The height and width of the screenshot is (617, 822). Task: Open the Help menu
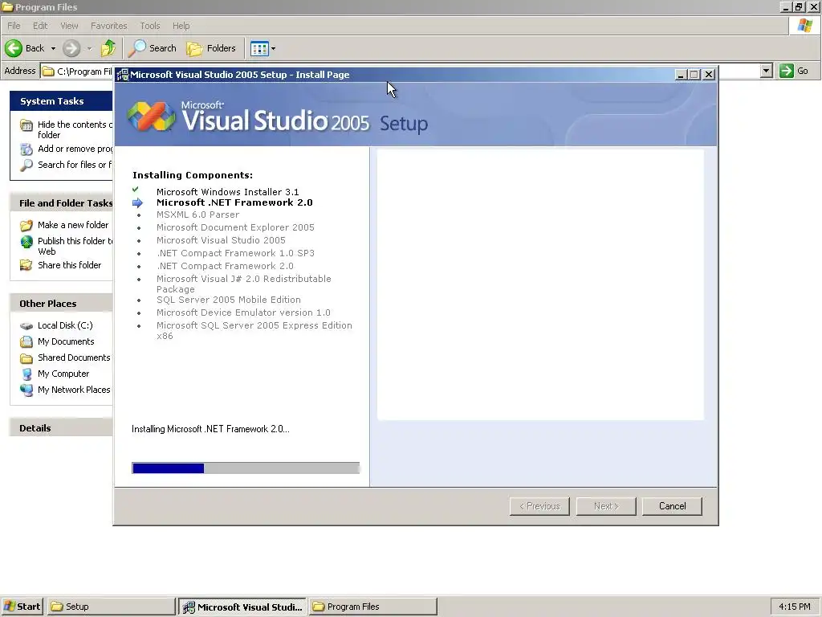pyautogui.click(x=181, y=26)
